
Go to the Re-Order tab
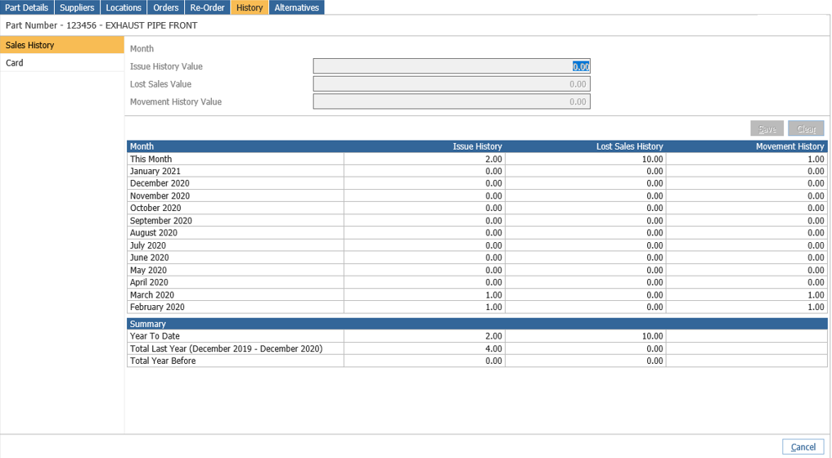tap(208, 7)
